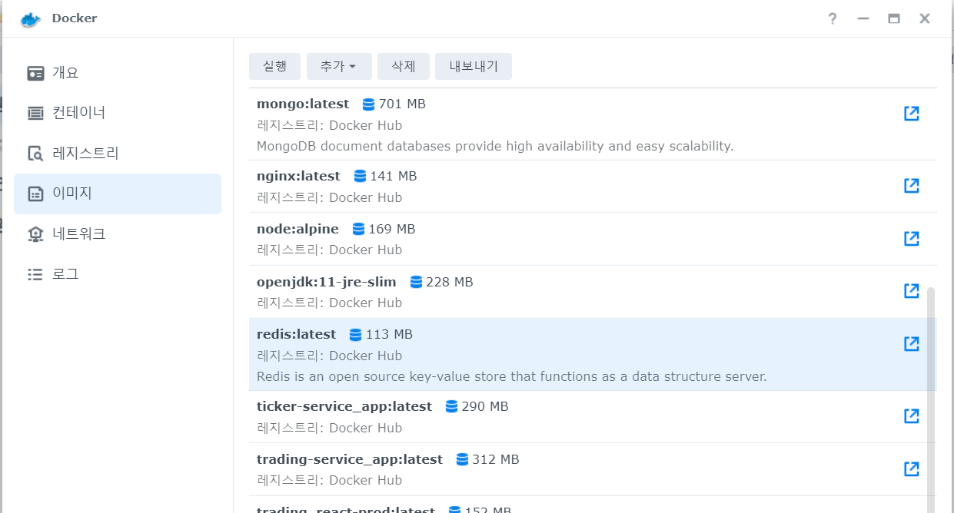Screen dimensions: 954x513
Task: Click the 312 MB size value
Action: point(496,459)
